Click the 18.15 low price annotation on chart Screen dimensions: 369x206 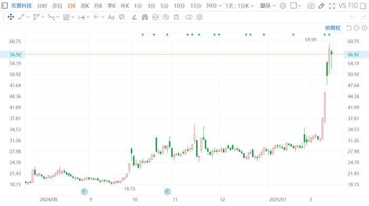click(130, 189)
